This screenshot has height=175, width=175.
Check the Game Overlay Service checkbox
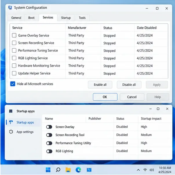pyautogui.click(x=14, y=35)
